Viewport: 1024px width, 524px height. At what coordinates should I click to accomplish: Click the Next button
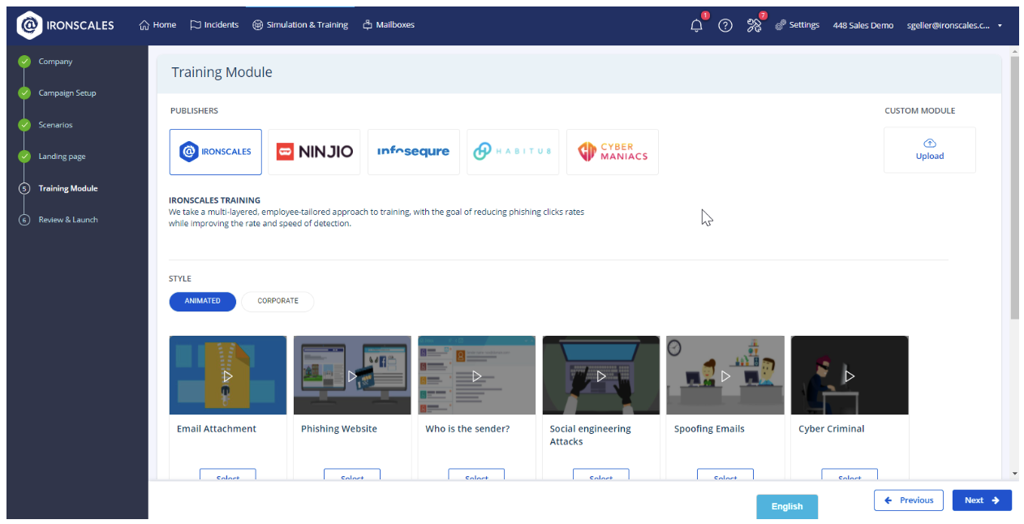[982, 500]
